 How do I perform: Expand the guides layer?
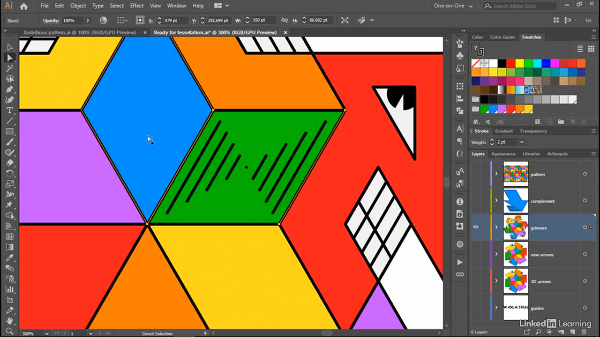pyautogui.click(x=496, y=308)
